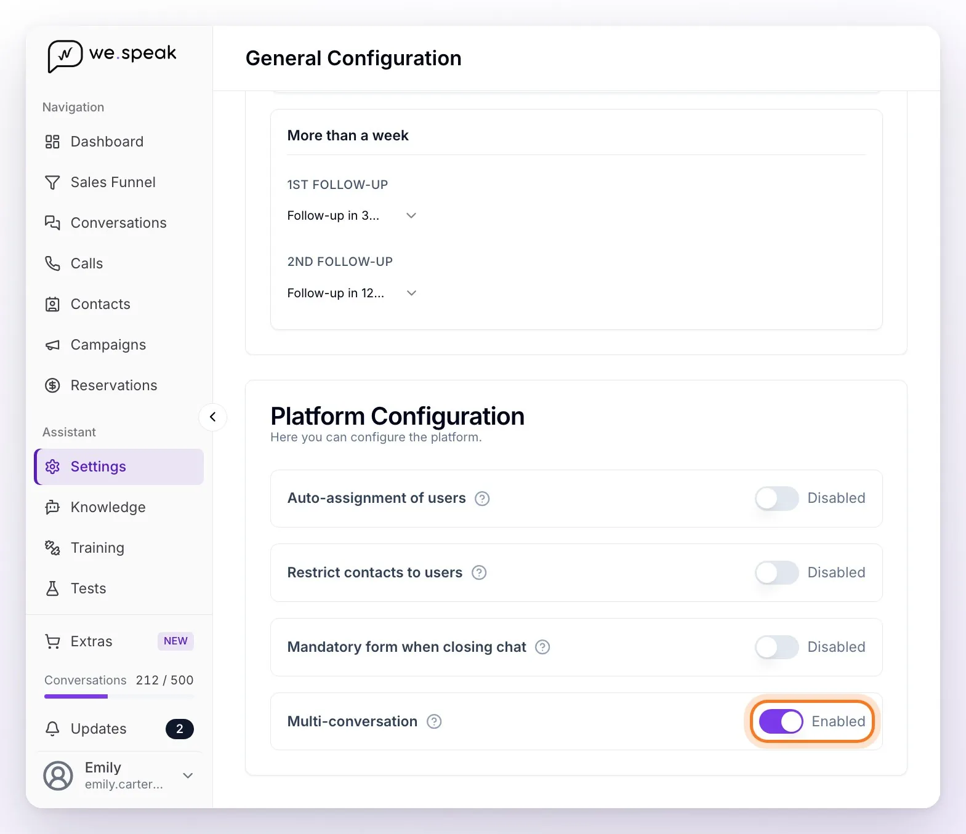This screenshot has width=966, height=834.
Task: Click the Calls phone icon
Action: pos(52,263)
